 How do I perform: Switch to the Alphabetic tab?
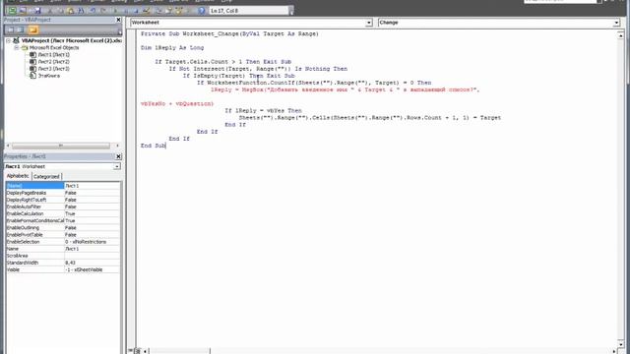pyautogui.click(x=18, y=176)
